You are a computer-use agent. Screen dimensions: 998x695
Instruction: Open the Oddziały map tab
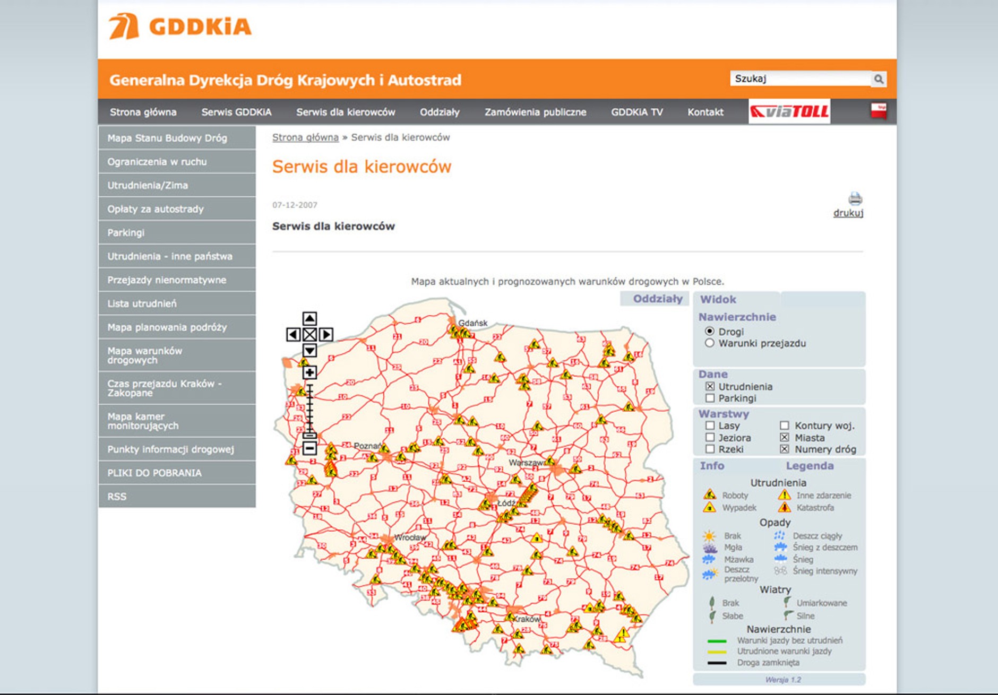657,299
